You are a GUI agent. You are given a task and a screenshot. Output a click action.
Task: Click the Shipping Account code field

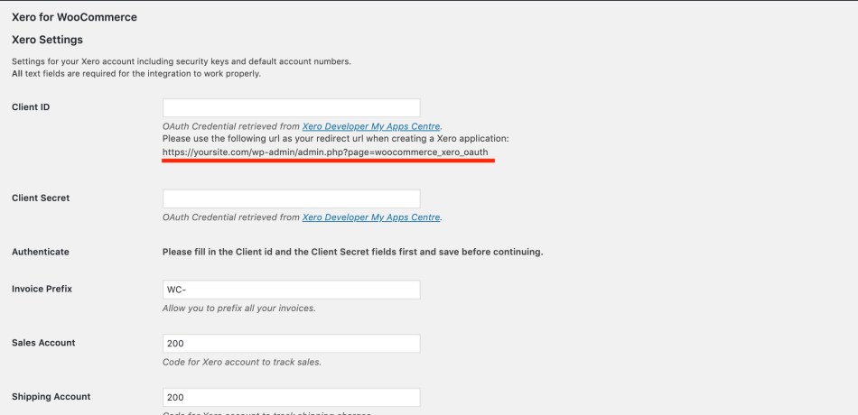(291, 397)
